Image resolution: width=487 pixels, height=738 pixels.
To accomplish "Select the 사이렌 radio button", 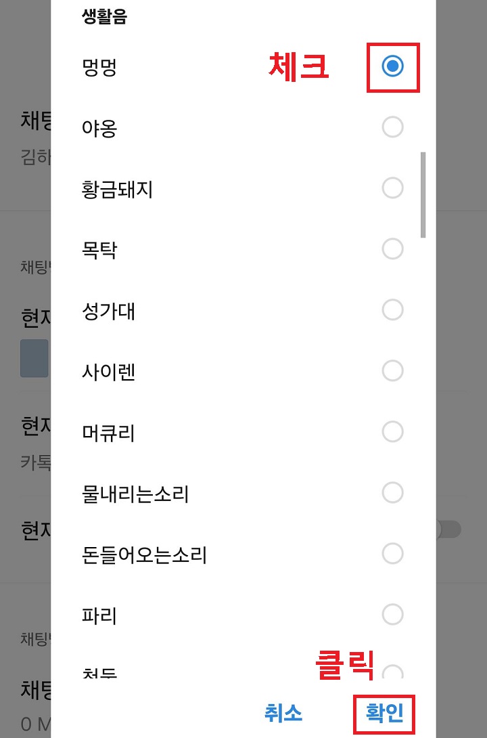I will 393,371.
